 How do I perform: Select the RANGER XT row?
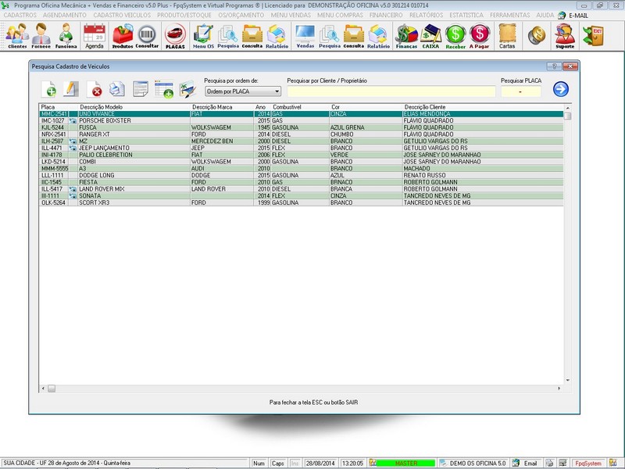coord(302,134)
